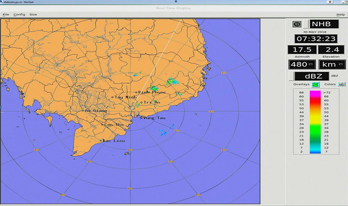The height and width of the screenshot is (206, 348).
Task: Click the small button left of dBZ display
Action: point(291,76)
